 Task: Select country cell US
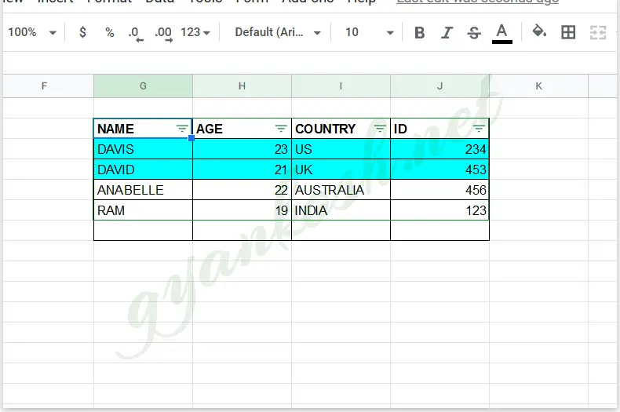point(341,149)
